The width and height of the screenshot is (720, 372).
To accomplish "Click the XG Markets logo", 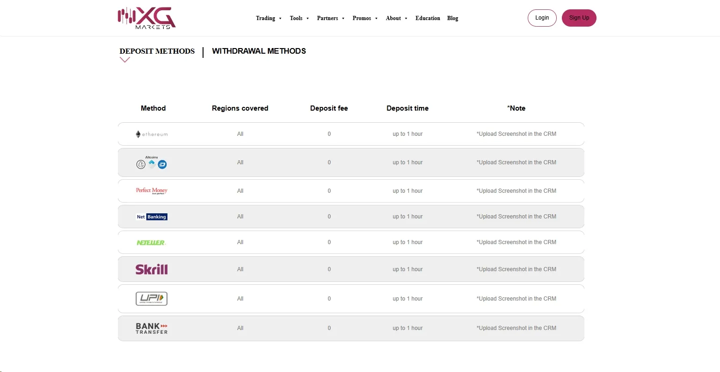I will [x=146, y=18].
